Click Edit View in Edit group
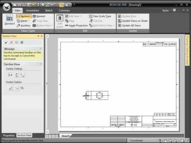191x143 pixels. tap(72, 16)
